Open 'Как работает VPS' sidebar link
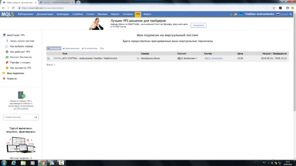 click(20, 52)
